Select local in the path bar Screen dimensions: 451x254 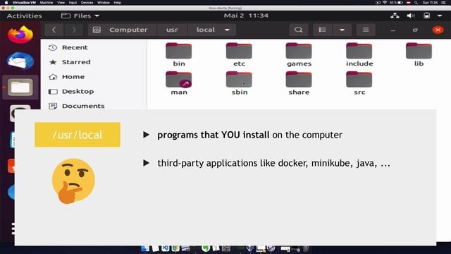tap(206, 30)
